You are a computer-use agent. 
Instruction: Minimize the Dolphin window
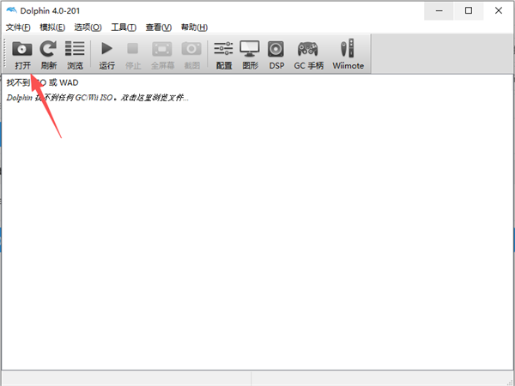[x=439, y=10]
